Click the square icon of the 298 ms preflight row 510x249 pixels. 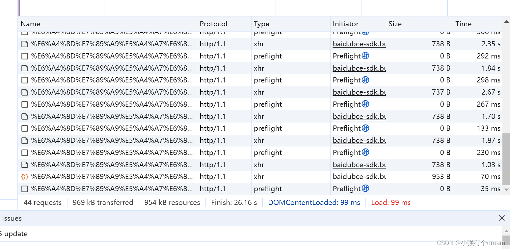[x=24, y=80]
